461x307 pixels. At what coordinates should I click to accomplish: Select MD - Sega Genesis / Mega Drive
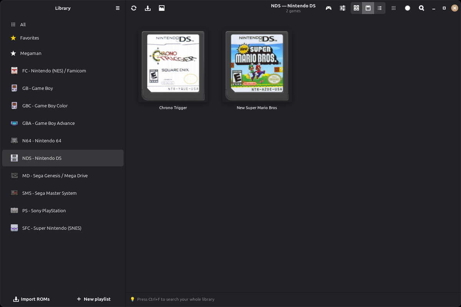[63, 176]
